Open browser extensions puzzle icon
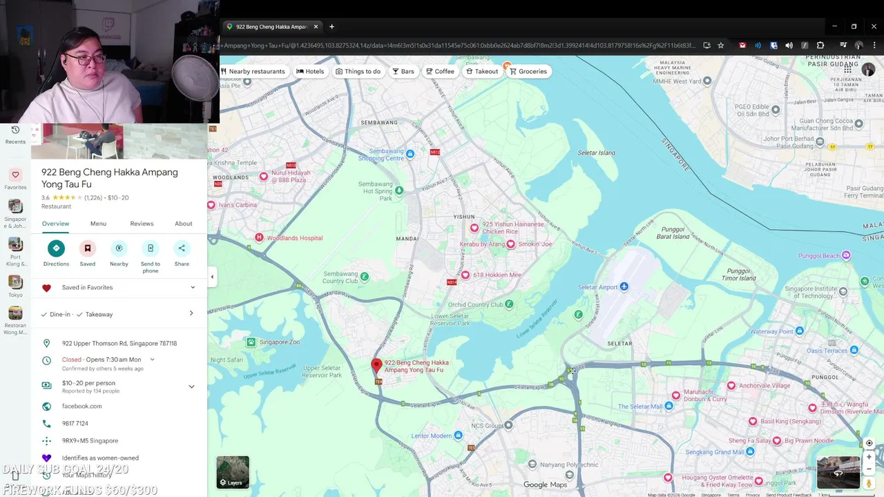 coord(820,46)
